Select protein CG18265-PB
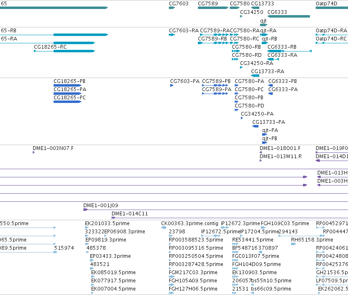 pyautogui.click(x=70, y=81)
